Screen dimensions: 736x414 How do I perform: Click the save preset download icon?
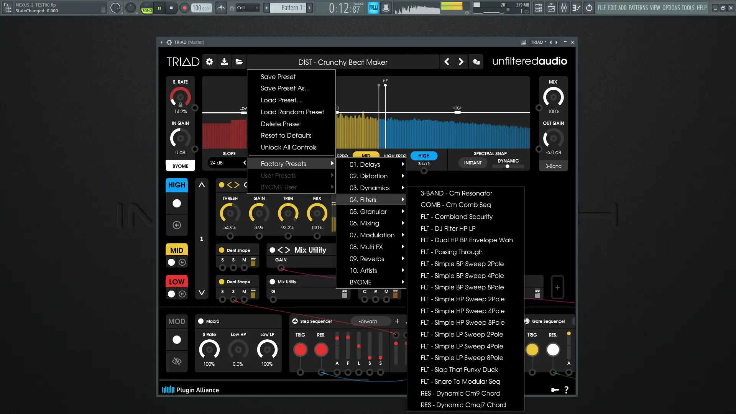224,62
